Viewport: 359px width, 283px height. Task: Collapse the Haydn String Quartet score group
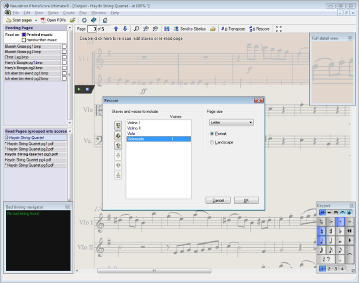[7, 138]
